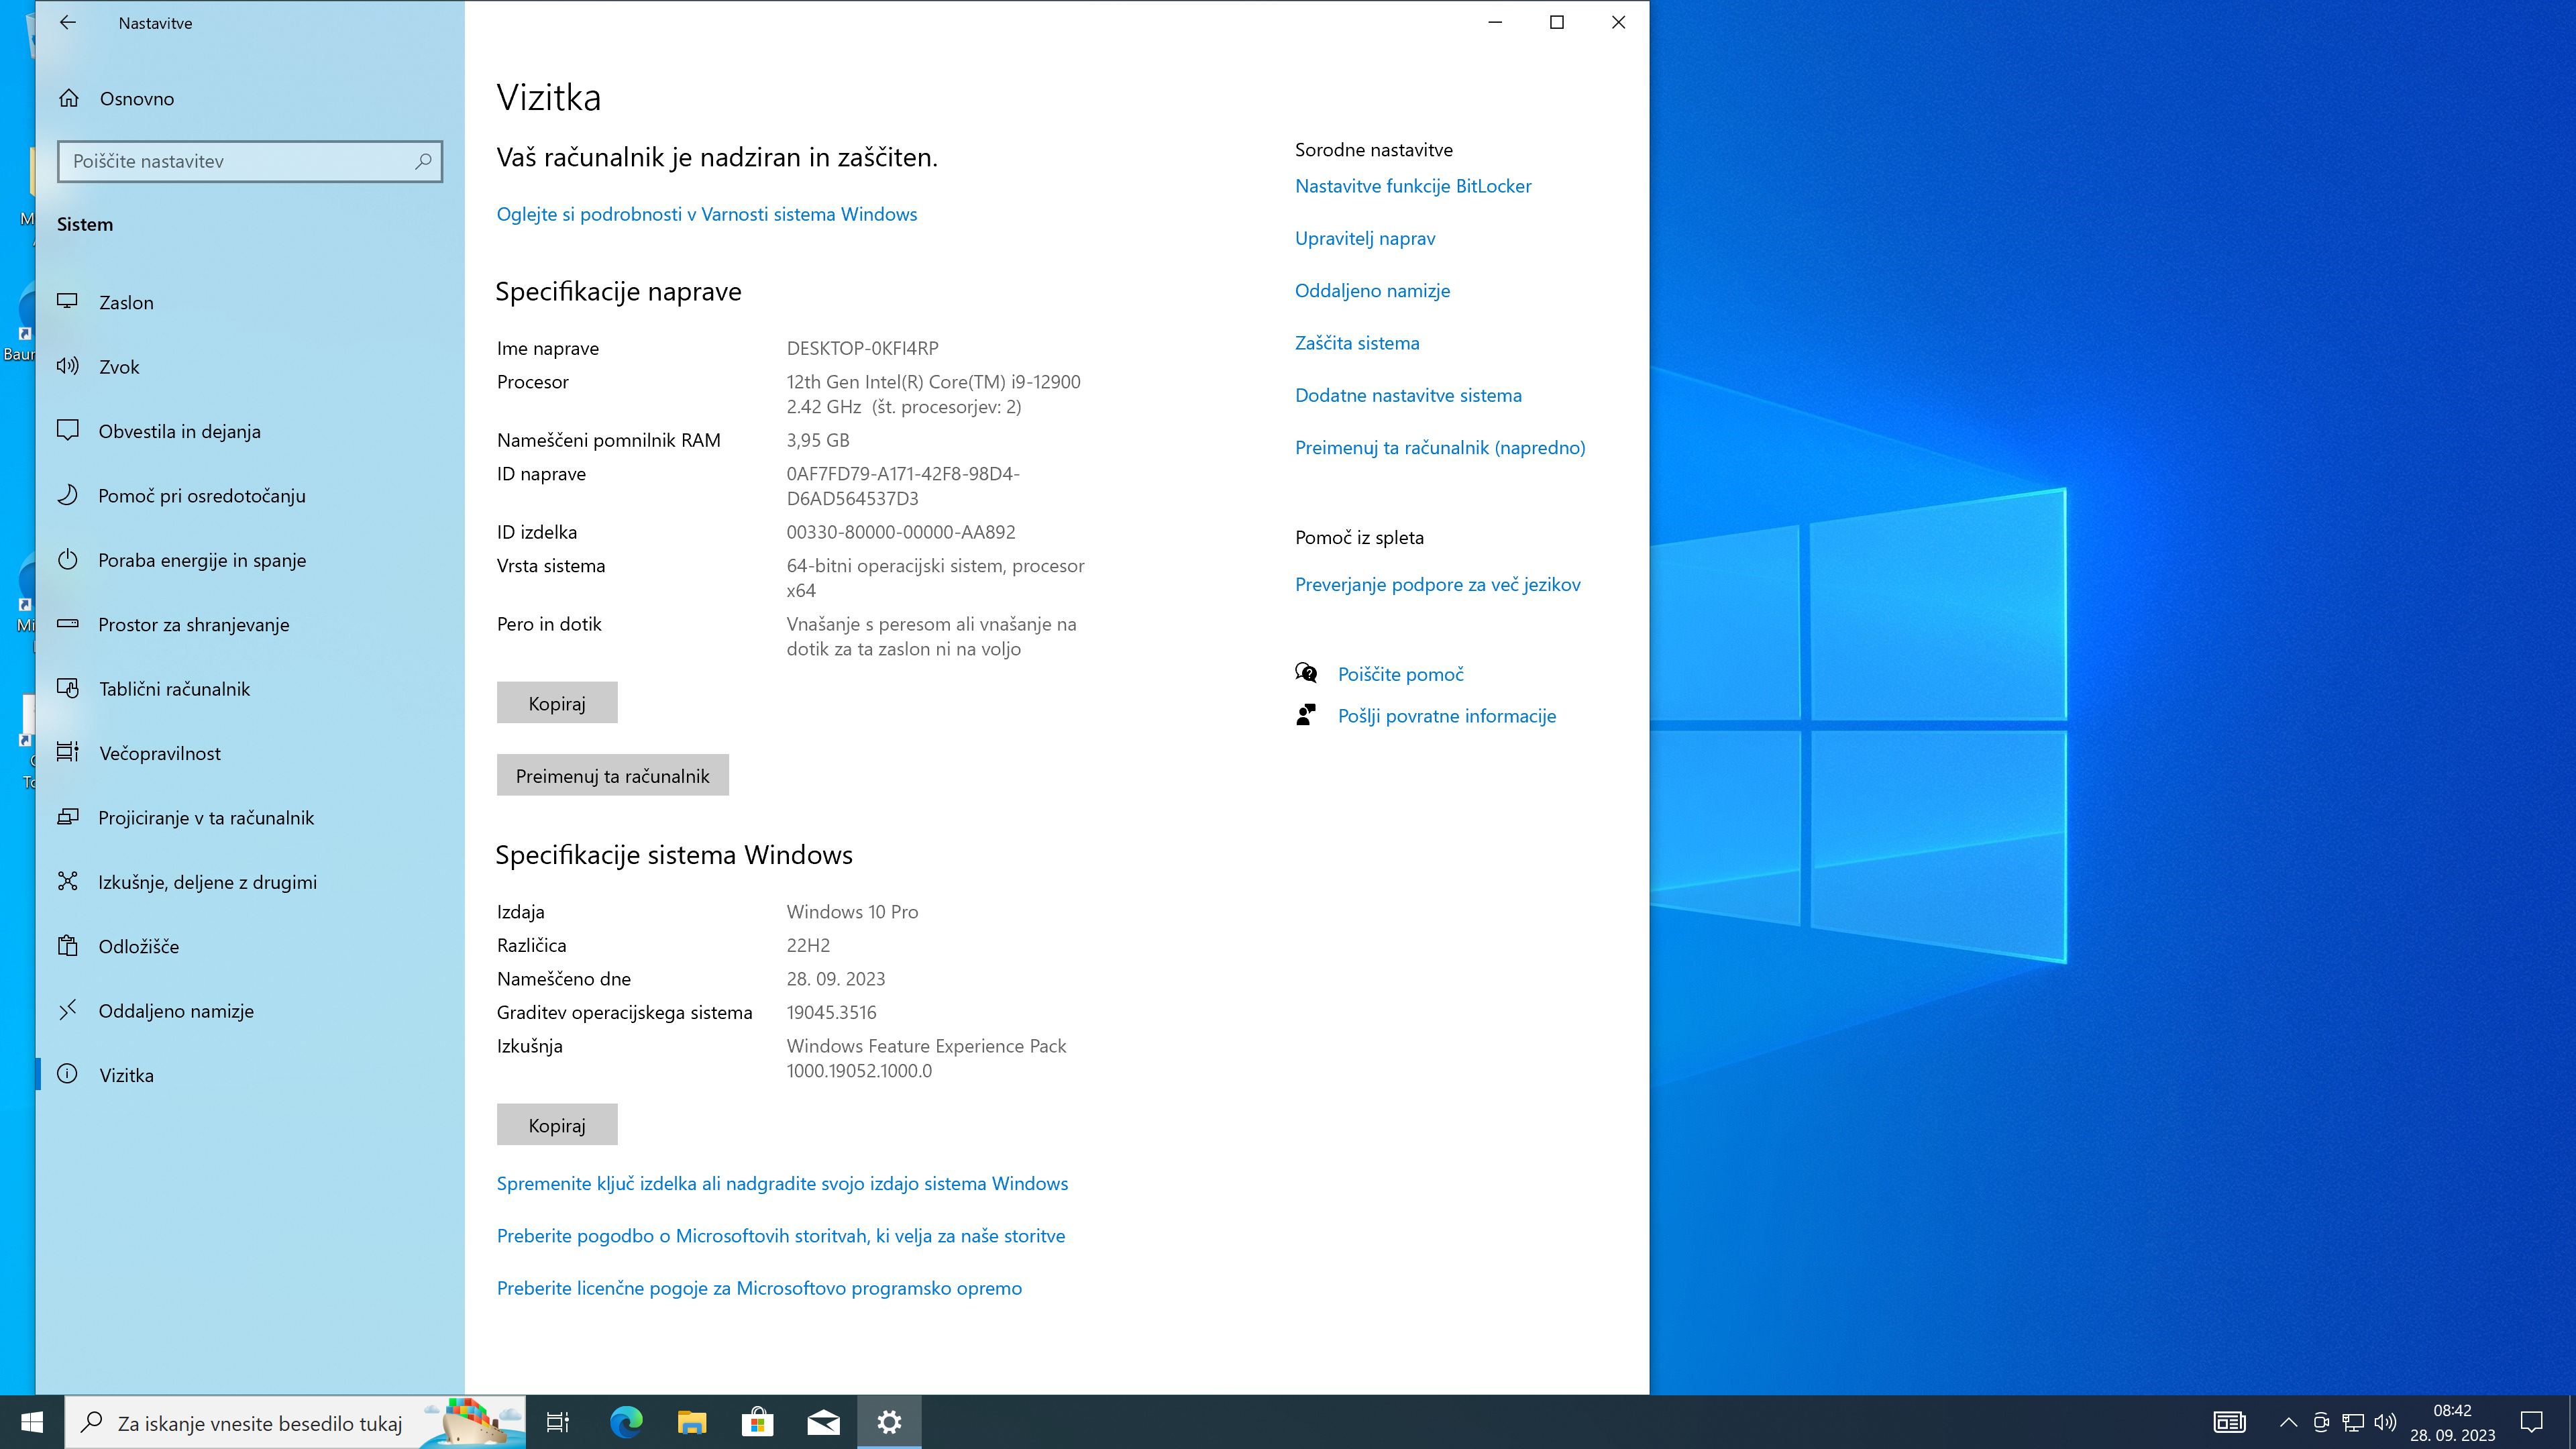Viewport: 2576px width, 1449px height.
Task: Open Oddaljeno namizje related link
Action: 1372,291
